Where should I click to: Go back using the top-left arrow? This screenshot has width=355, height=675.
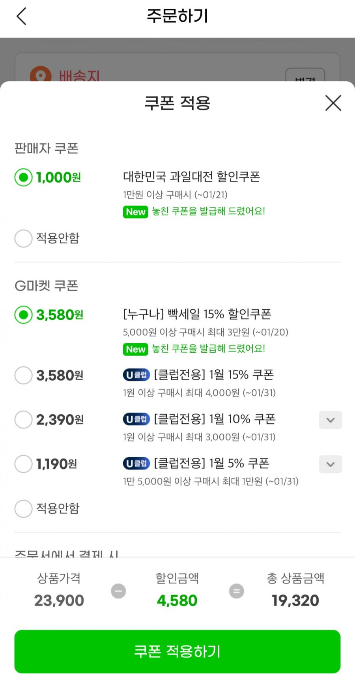22,17
